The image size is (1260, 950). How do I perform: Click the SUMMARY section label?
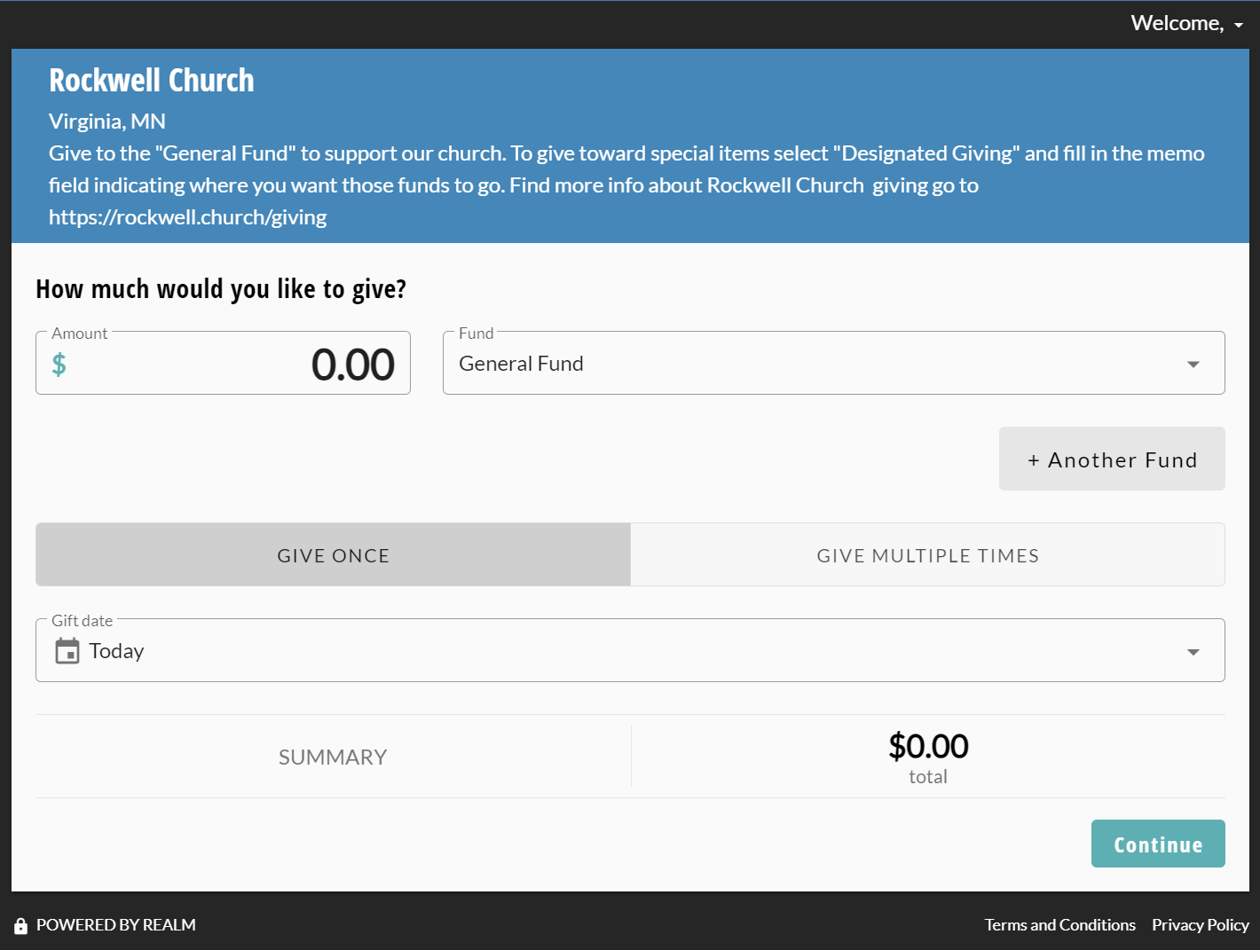click(333, 757)
